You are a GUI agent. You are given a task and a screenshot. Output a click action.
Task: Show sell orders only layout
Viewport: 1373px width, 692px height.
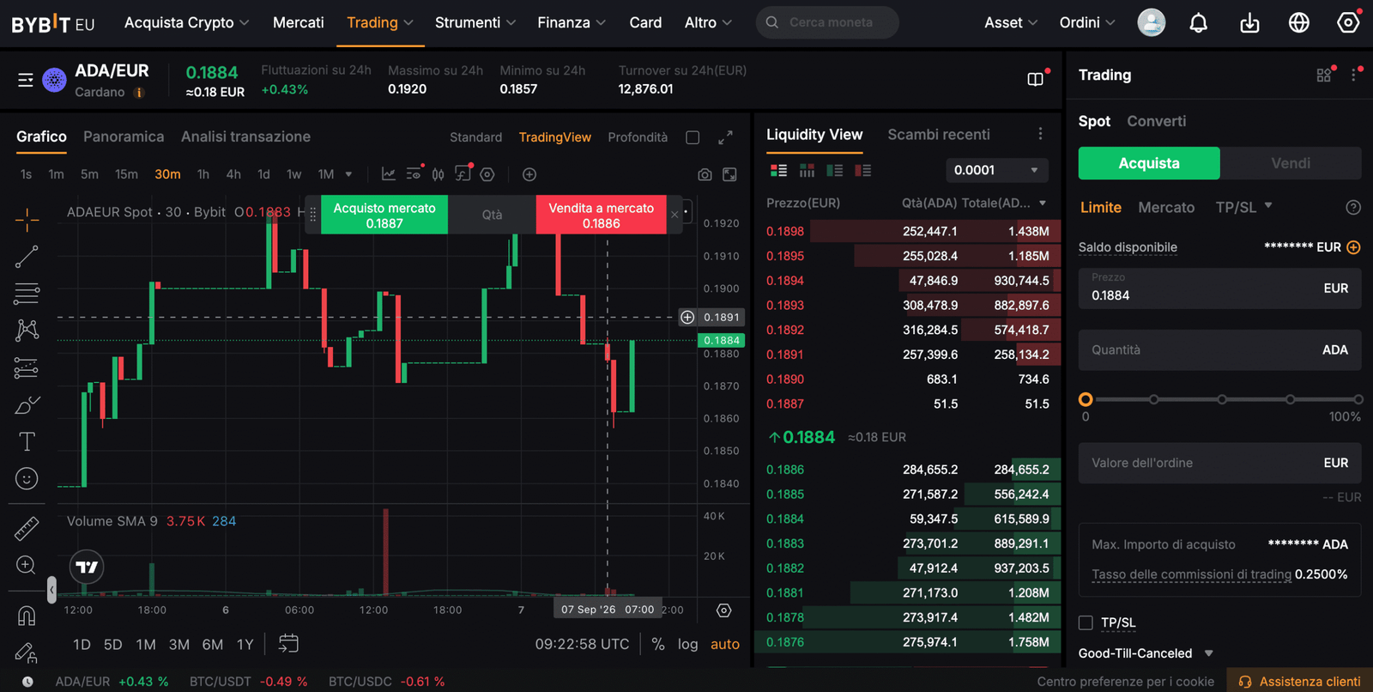(863, 171)
